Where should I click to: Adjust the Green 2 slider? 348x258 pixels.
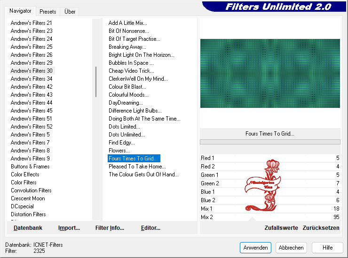(270, 183)
